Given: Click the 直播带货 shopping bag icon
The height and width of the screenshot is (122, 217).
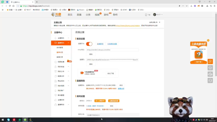Looking at the screenshot, I should click(56, 105).
